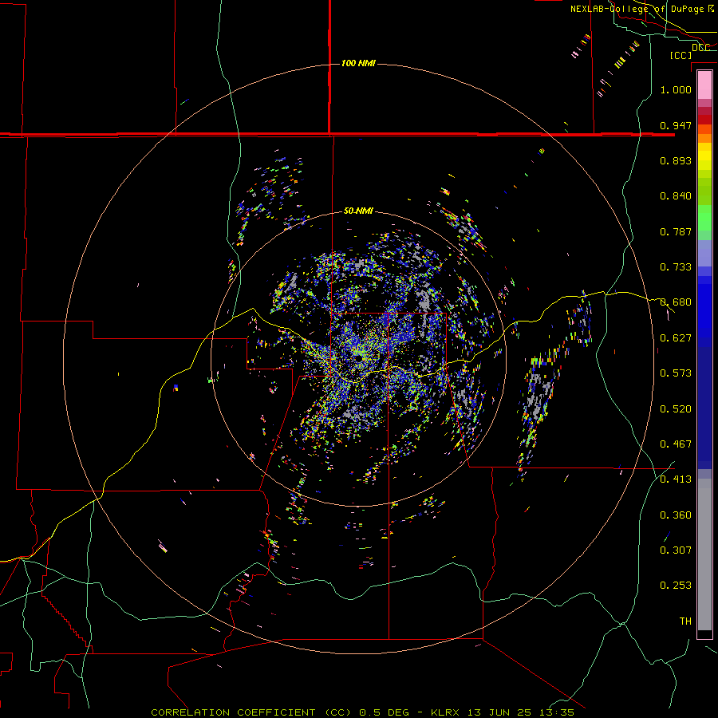Image resolution: width=718 pixels, height=718 pixels.
Task: Click the 100 NMI range ring label
Action: pyautogui.click(x=358, y=63)
